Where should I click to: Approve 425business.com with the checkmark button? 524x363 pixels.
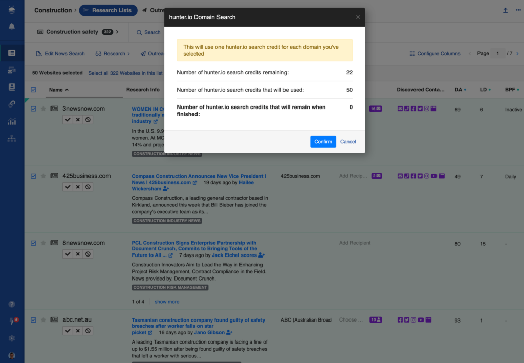coord(68,187)
